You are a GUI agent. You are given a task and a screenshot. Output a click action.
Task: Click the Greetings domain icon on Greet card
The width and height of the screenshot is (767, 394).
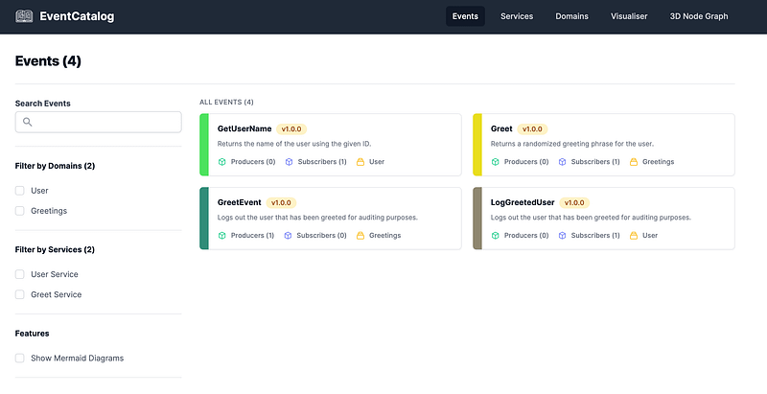[634, 162]
